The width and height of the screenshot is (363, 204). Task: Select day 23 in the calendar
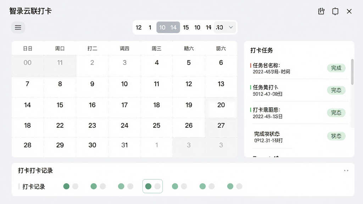[x=92, y=128]
